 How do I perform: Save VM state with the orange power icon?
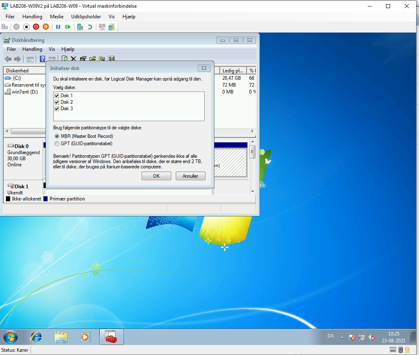pyautogui.click(x=46, y=27)
